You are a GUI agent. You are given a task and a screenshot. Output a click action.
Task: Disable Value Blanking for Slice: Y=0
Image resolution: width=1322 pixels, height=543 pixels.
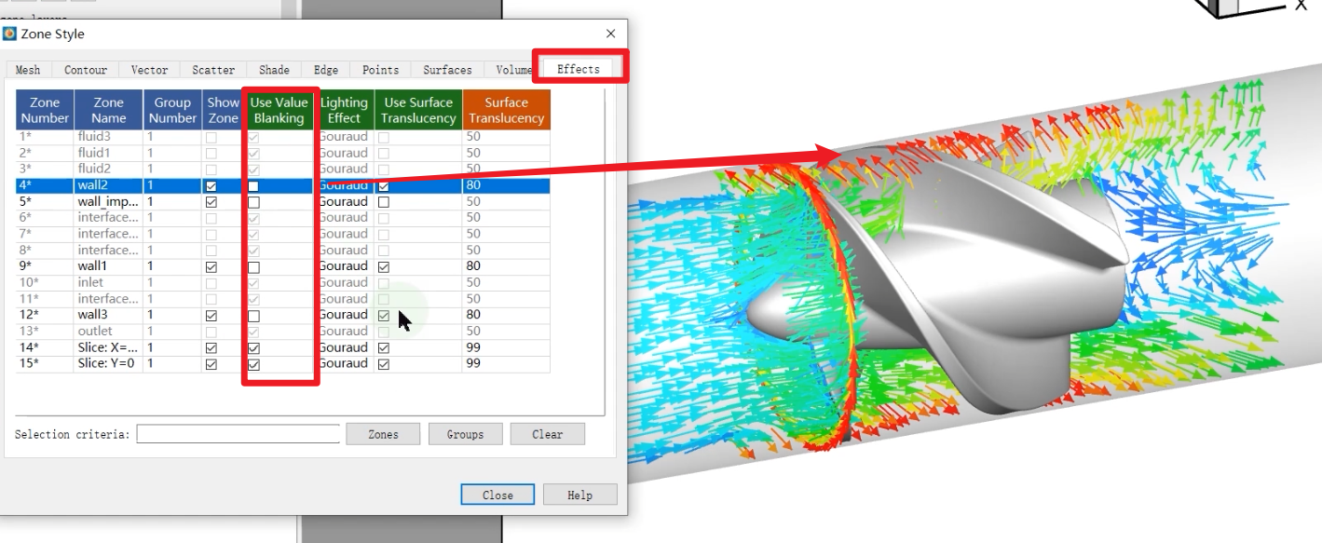(x=253, y=364)
